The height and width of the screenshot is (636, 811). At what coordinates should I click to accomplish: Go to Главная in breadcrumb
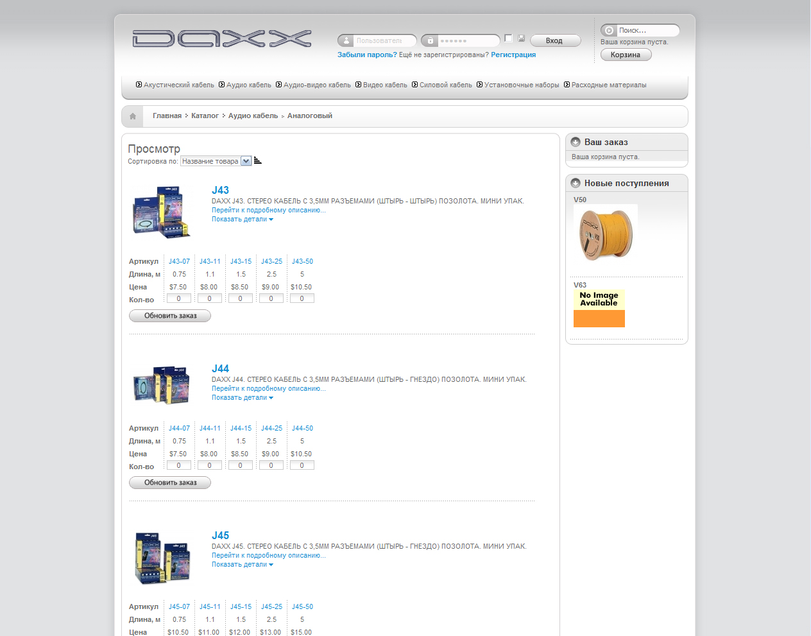point(167,116)
